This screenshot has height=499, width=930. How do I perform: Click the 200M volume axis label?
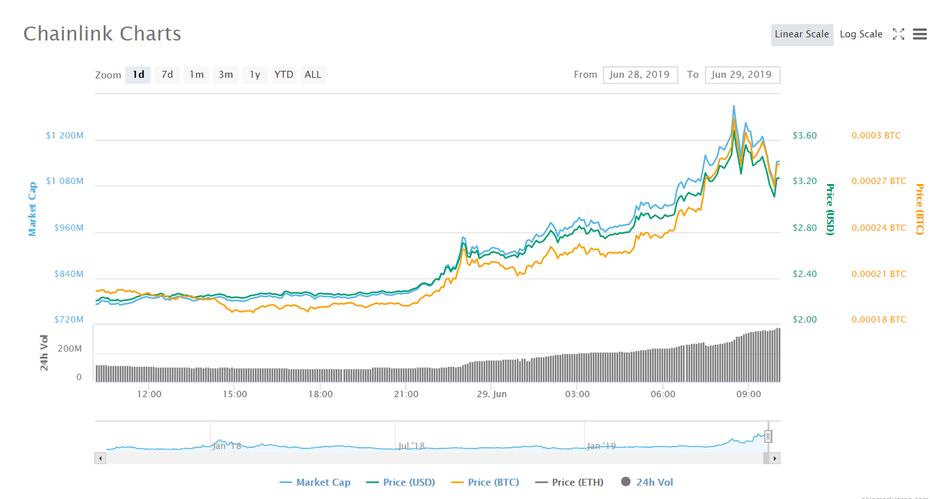click(70, 348)
